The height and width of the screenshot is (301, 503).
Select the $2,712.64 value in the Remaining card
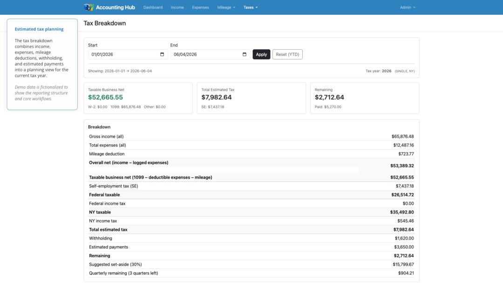click(x=329, y=97)
